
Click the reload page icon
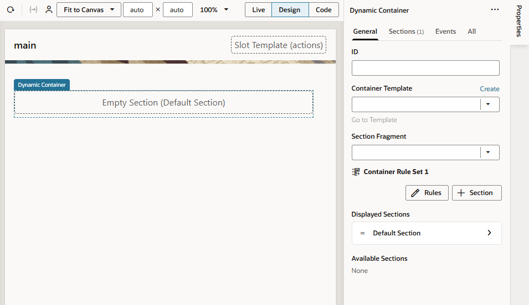(x=11, y=10)
